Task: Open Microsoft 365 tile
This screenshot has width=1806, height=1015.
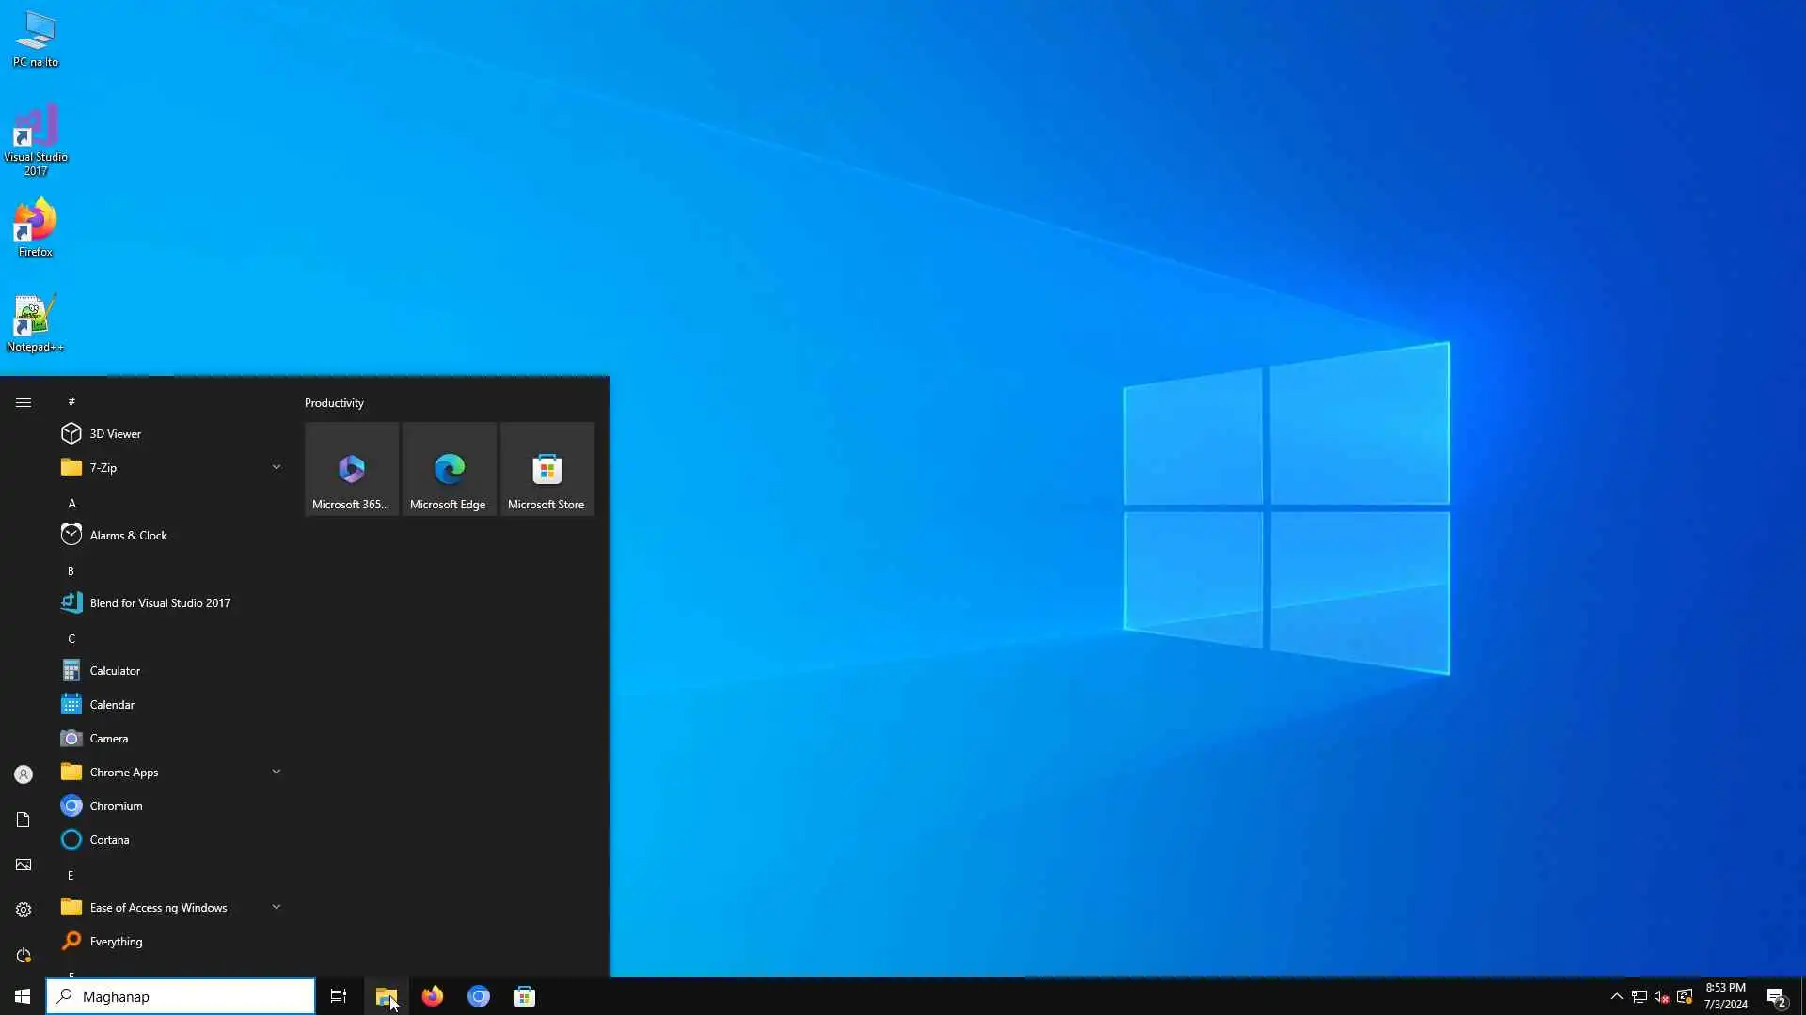Action: (351, 469)
